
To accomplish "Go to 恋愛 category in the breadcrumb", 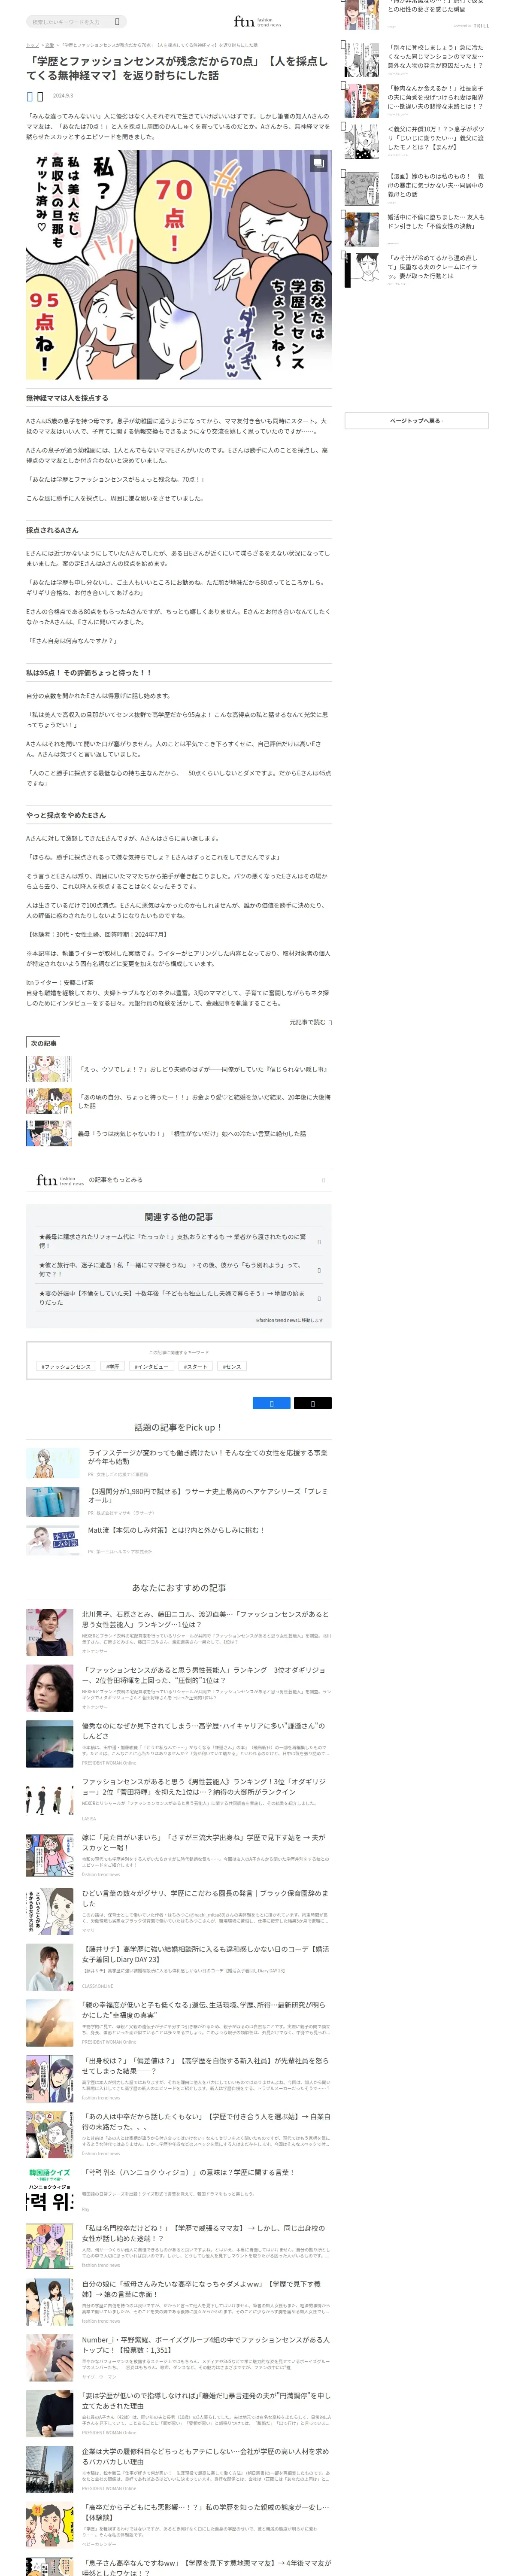I will (50, 45).
